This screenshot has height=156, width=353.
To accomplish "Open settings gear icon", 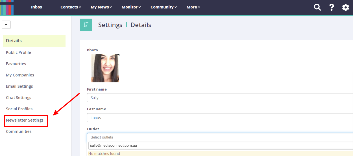I will [x=346, y=7].
